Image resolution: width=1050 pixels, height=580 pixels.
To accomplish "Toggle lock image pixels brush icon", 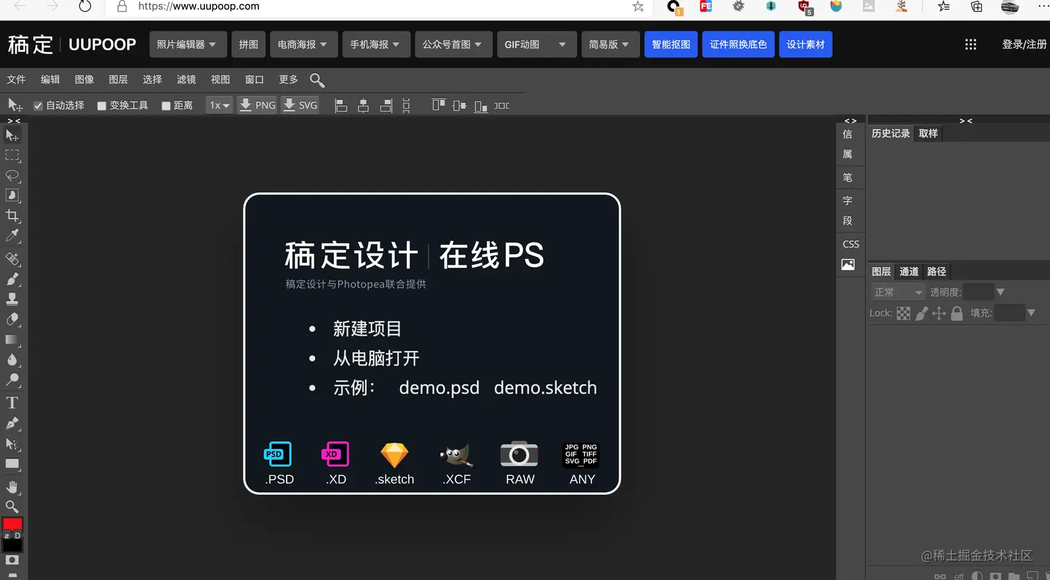I will [x=922, y=314].
